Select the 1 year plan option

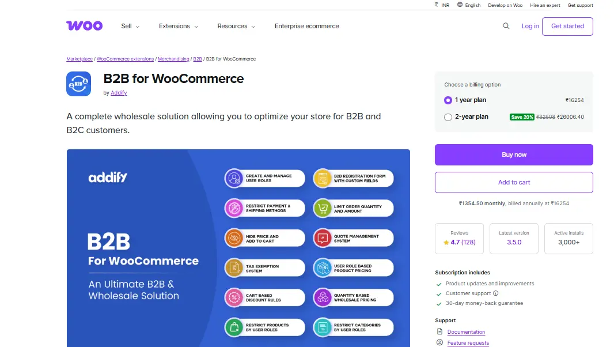point(448,100)
